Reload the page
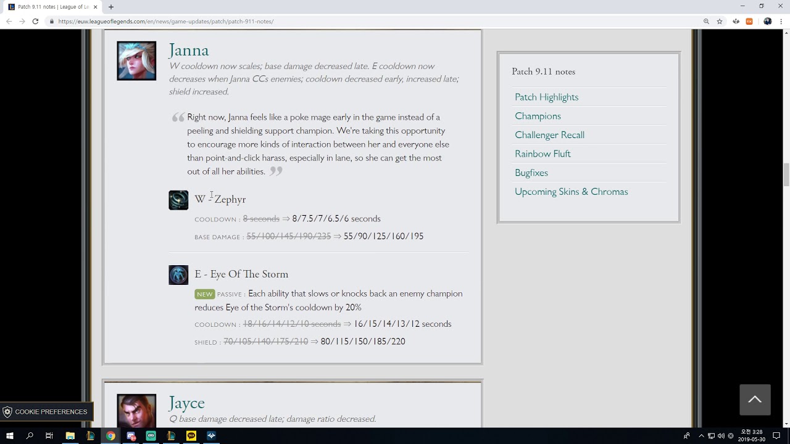 click(x=35, y=21)
